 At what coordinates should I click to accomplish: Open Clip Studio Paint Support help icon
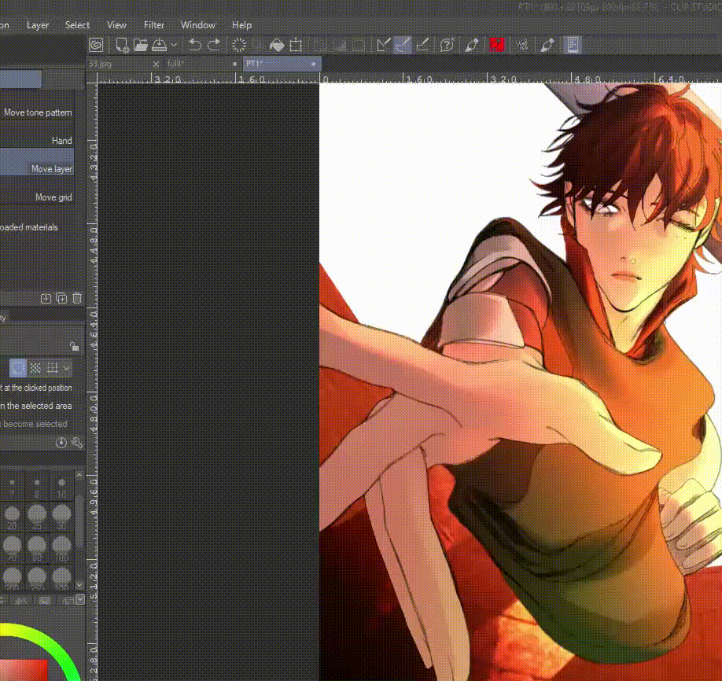click(x=447, y=45)
